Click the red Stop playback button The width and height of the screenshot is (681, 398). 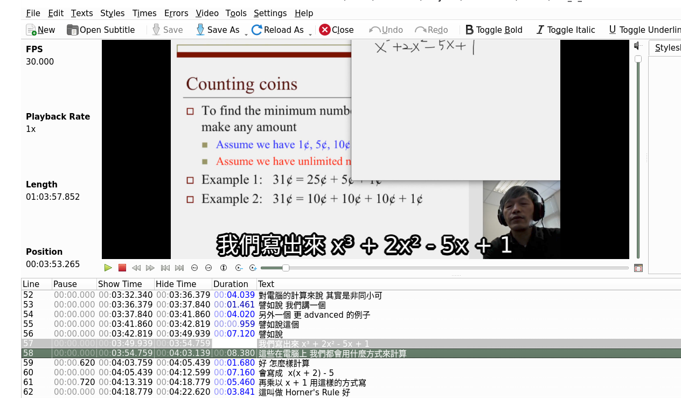[x=122, y=268]
